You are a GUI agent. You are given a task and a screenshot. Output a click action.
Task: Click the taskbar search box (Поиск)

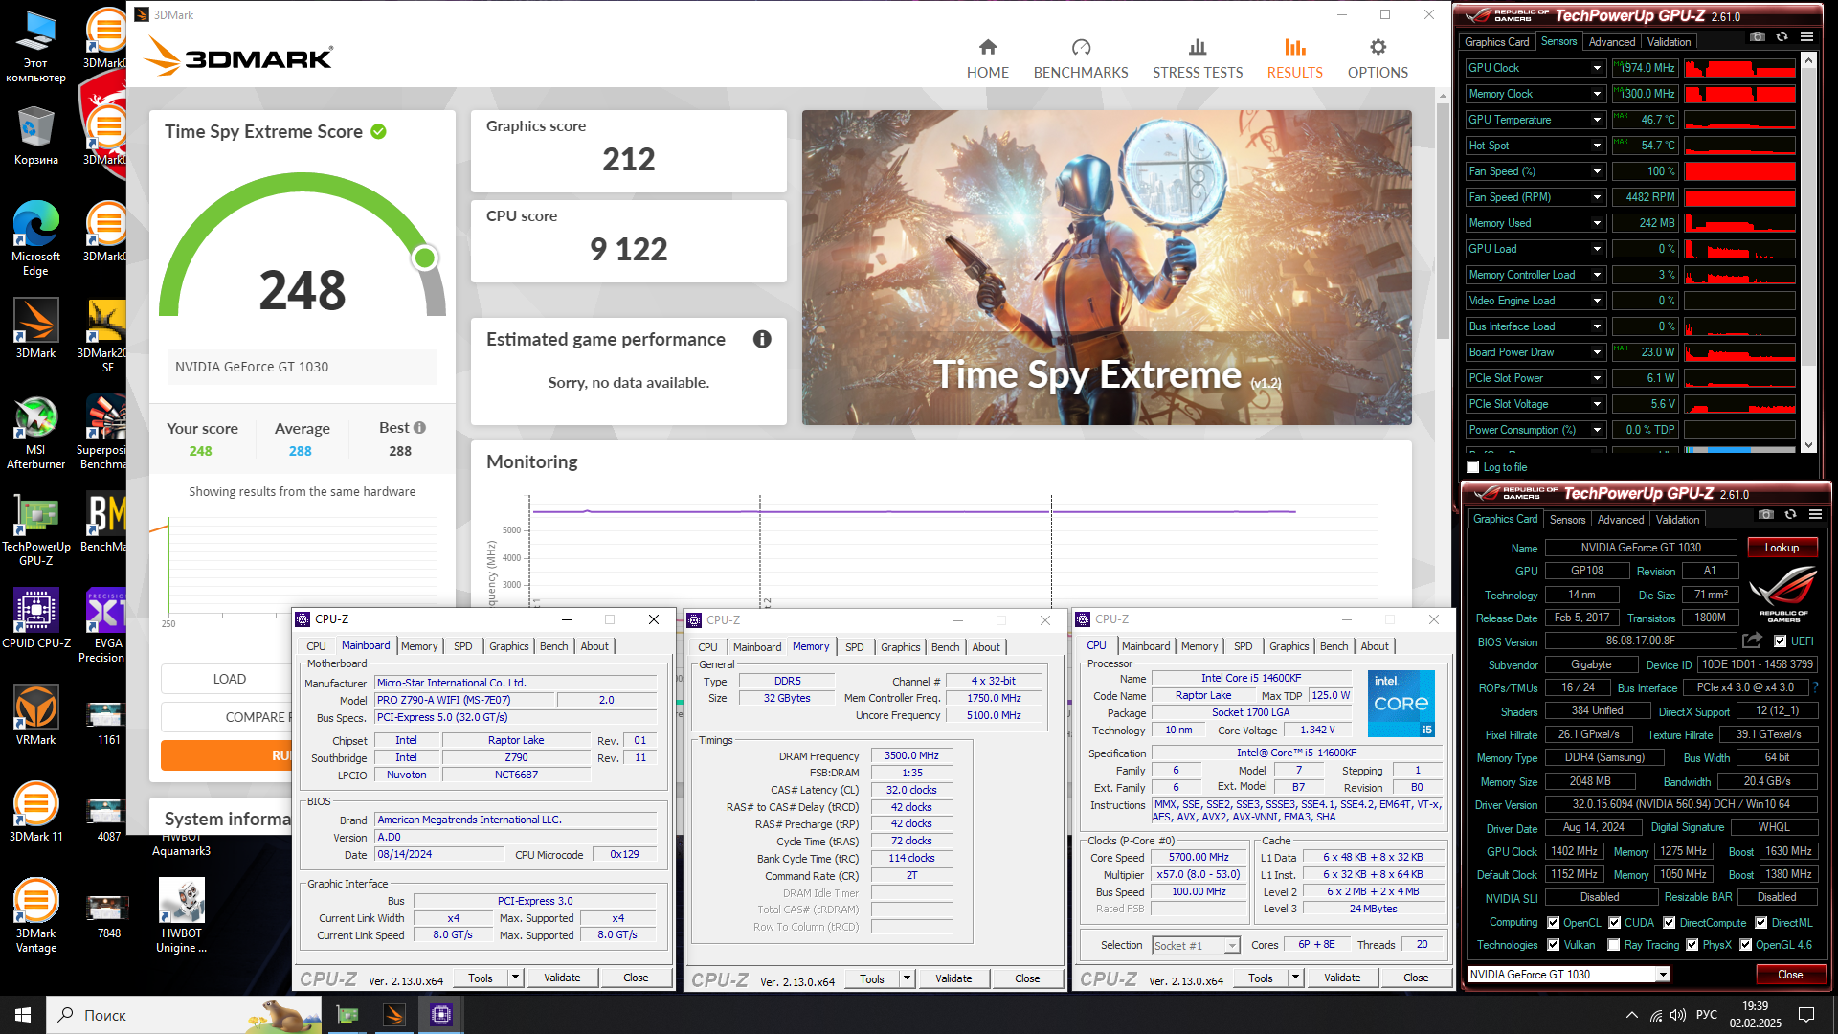[x=185, y=1015]
